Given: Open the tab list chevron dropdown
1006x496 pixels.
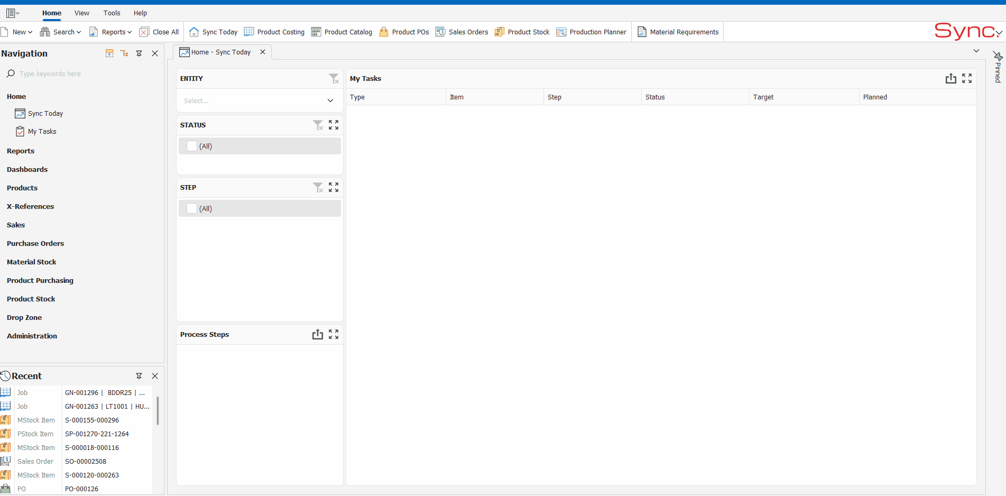Looking at the screenshot, I should pos(976,51).
